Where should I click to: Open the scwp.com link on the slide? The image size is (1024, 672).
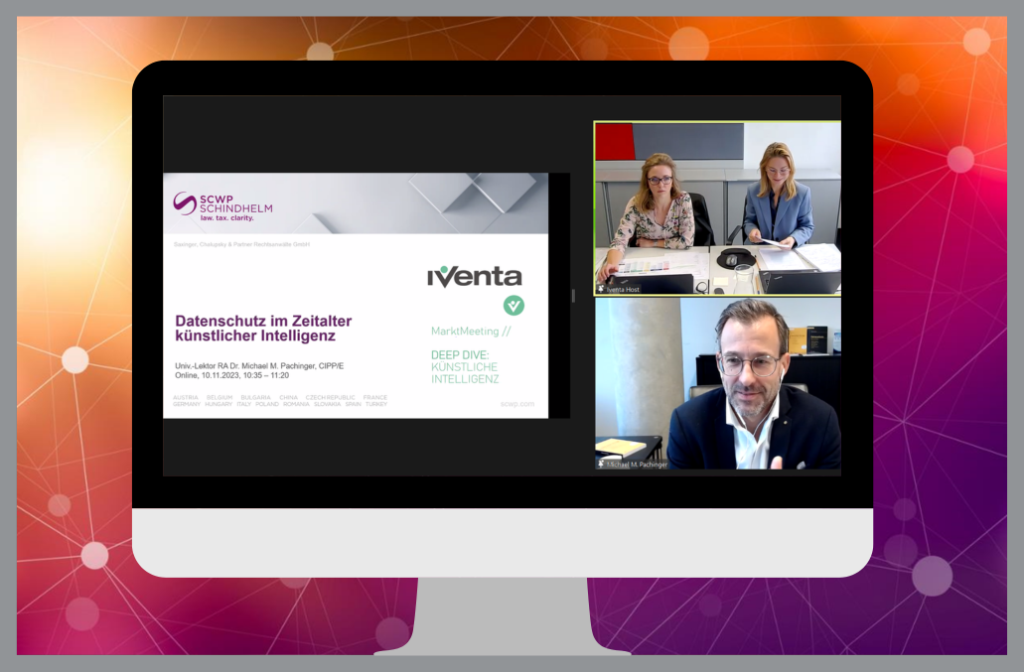coord(517,404)
